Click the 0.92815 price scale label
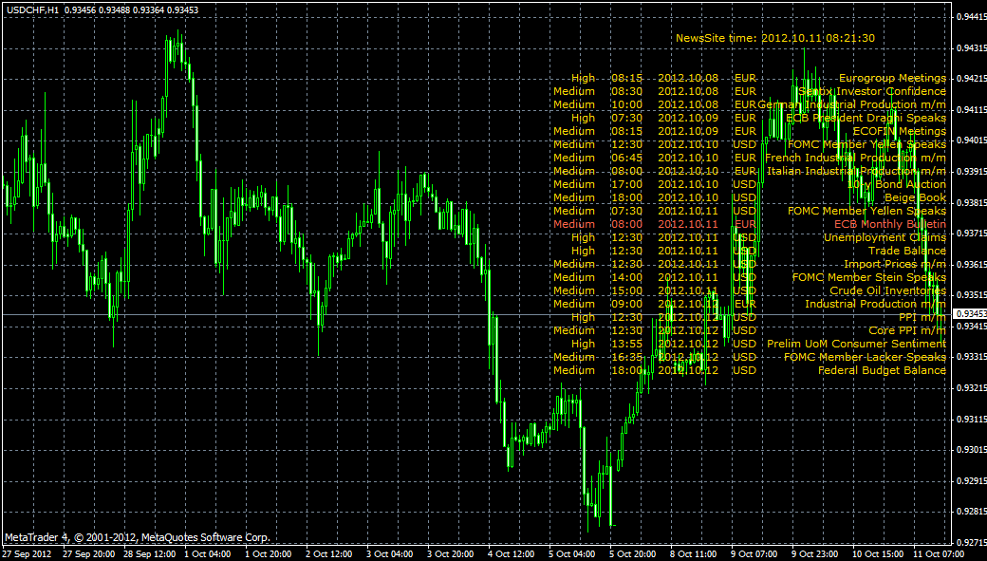The height and width of the screenshot is (561, 987). click(971, 512)
